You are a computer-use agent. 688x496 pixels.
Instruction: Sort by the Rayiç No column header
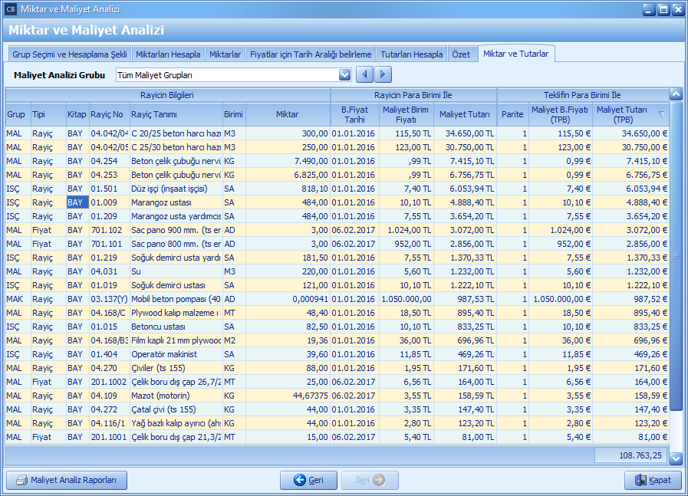[x=107, y=114]
